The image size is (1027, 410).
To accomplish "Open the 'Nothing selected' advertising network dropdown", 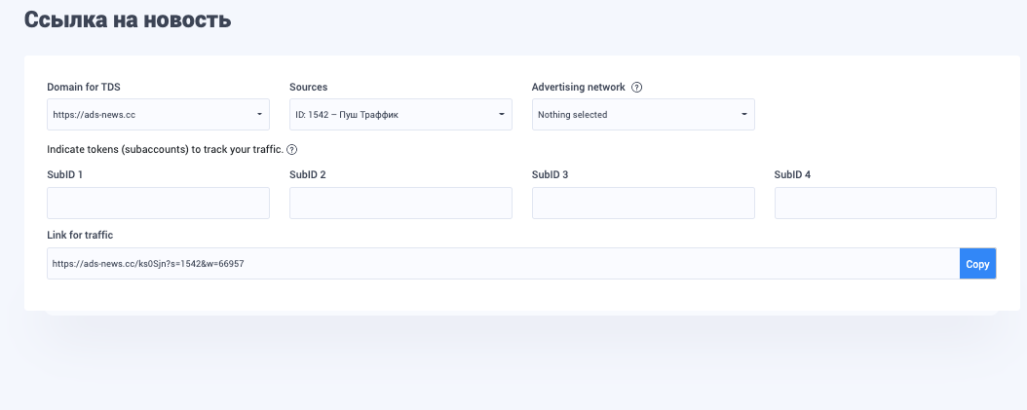I will 643,115.
